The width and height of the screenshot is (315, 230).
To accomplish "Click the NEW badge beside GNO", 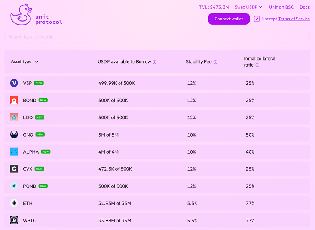I will click(40, 134).
